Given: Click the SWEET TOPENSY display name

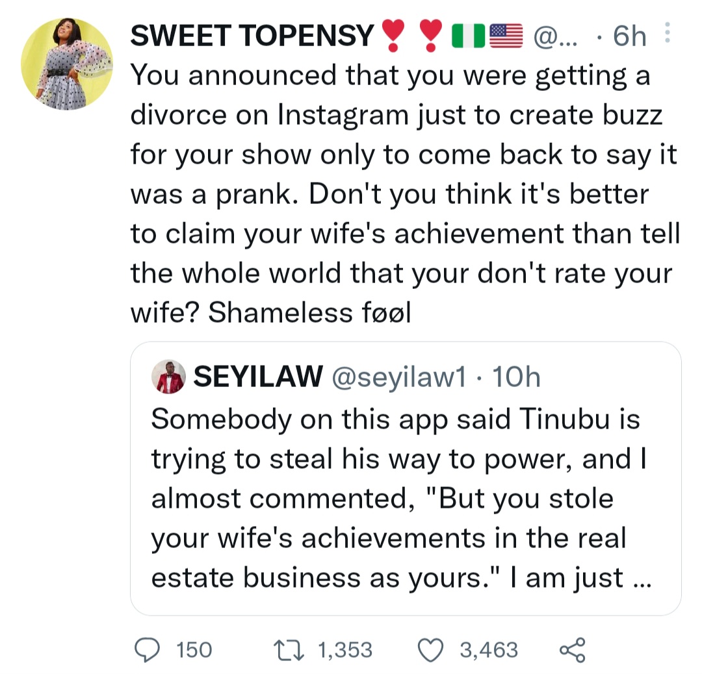Looking at the screenshot, I should click(252, 36).
